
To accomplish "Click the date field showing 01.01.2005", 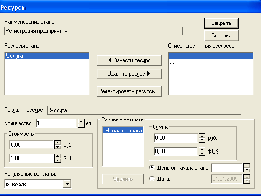I will coord(227,179).
